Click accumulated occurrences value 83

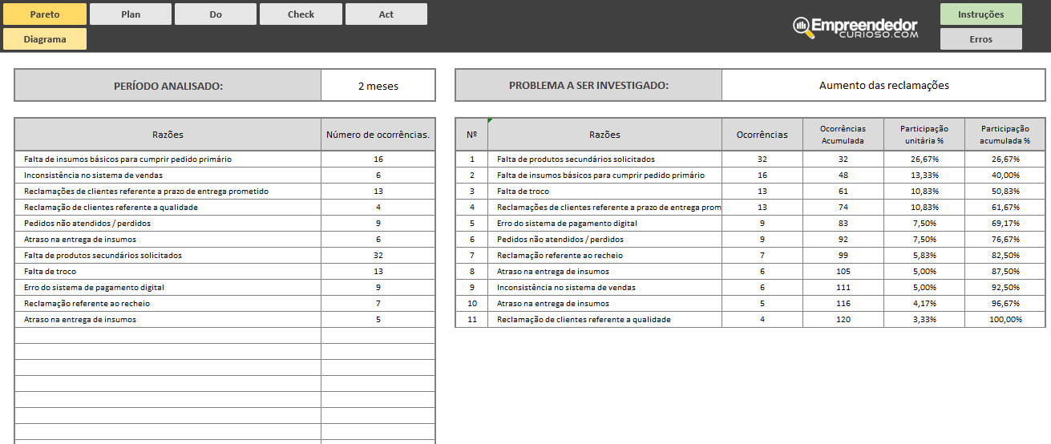tap(843, 223)
